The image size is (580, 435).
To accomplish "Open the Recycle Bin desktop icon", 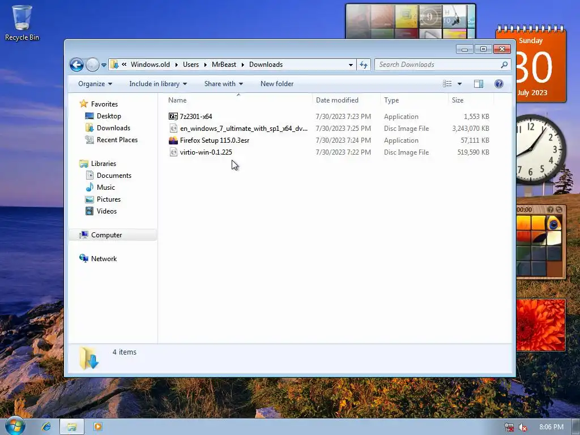I will coord(22,22).
